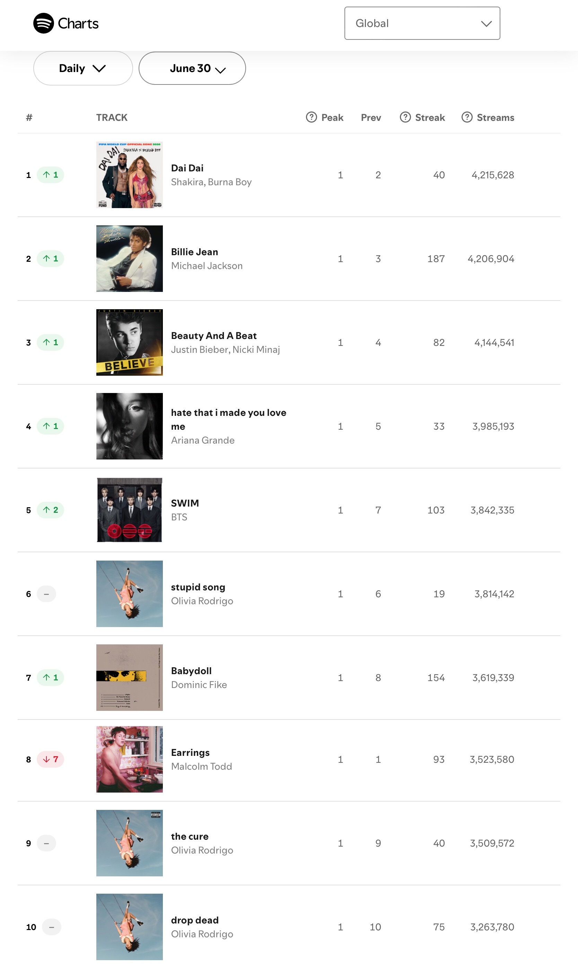Click the Spotify logo icon
The width and height of the screenshot is (578, 965).
tap(43, 23)
